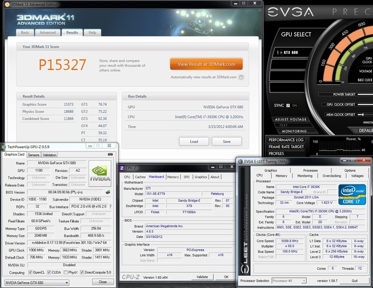Open Overclocking tab in E-LEET
373x288 pixels.
pos(332,176)
